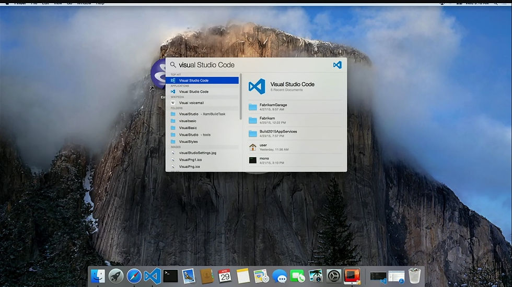The width and height of the screenshot is (512, 287).
Task: Select Visual Studio Code under Applications
Action: (x=203, y=92)
